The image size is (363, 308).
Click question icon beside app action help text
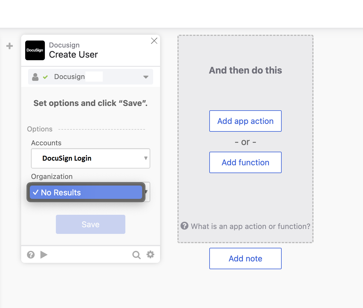click(x=184, y=226)
